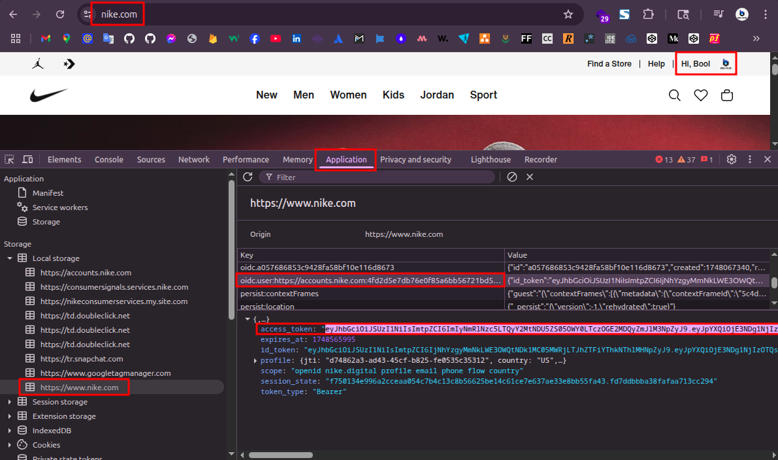778x460 pixels.
Task: Select https://www.googletagmanager.com local storage
Action: point(105,373)
